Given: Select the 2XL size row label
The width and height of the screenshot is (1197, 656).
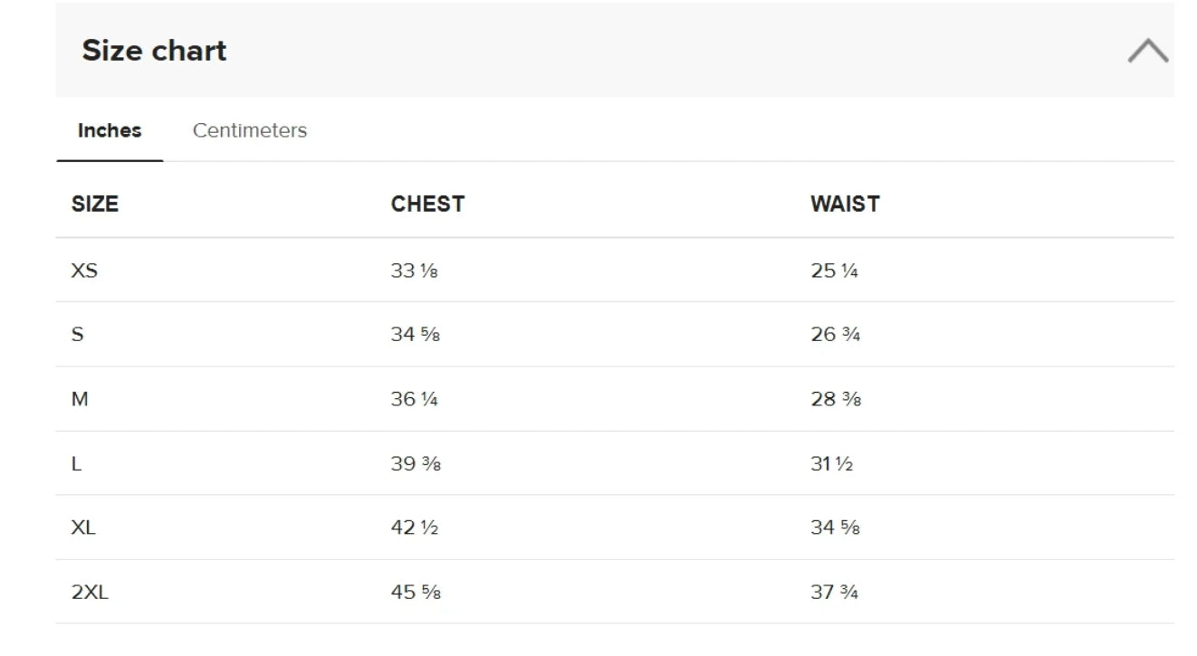Looking at the screenshot, I should click(x=90, y=593).
